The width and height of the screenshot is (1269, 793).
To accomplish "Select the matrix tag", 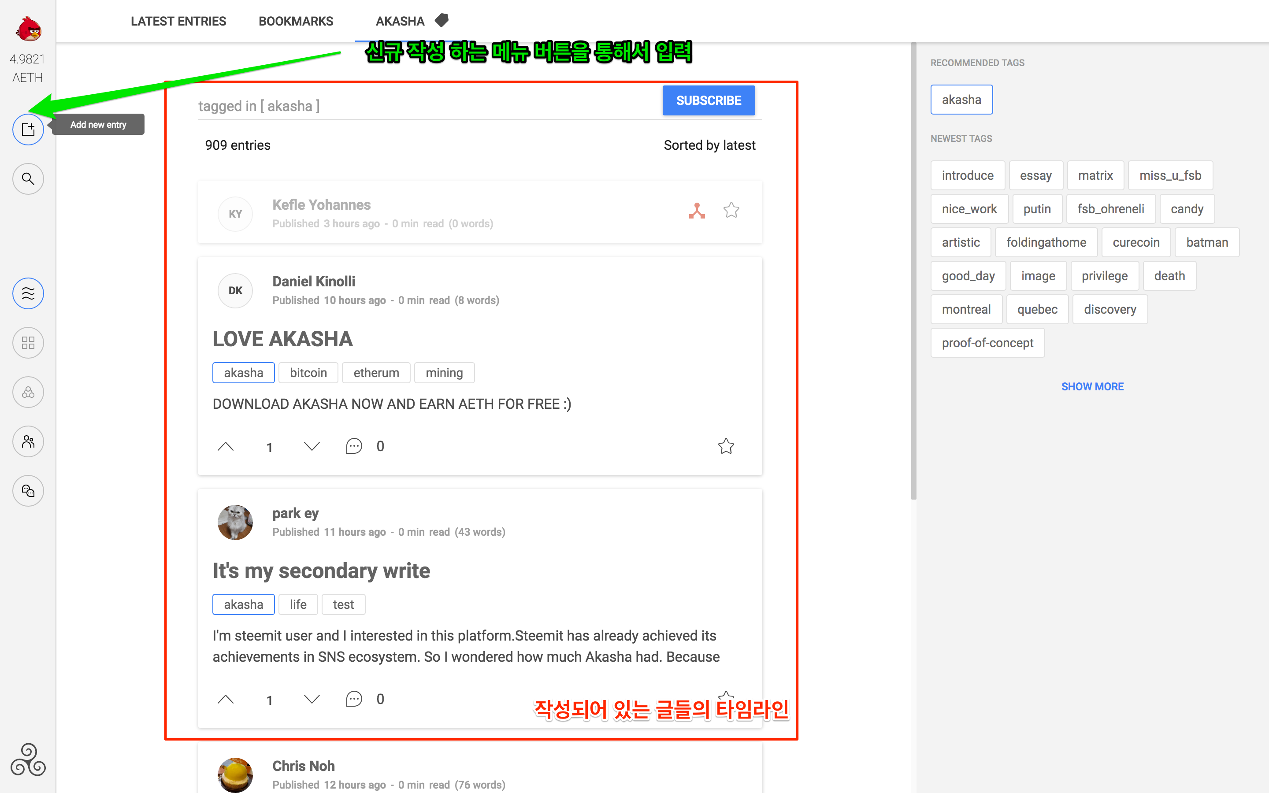I will click(x=1095, y=175).
